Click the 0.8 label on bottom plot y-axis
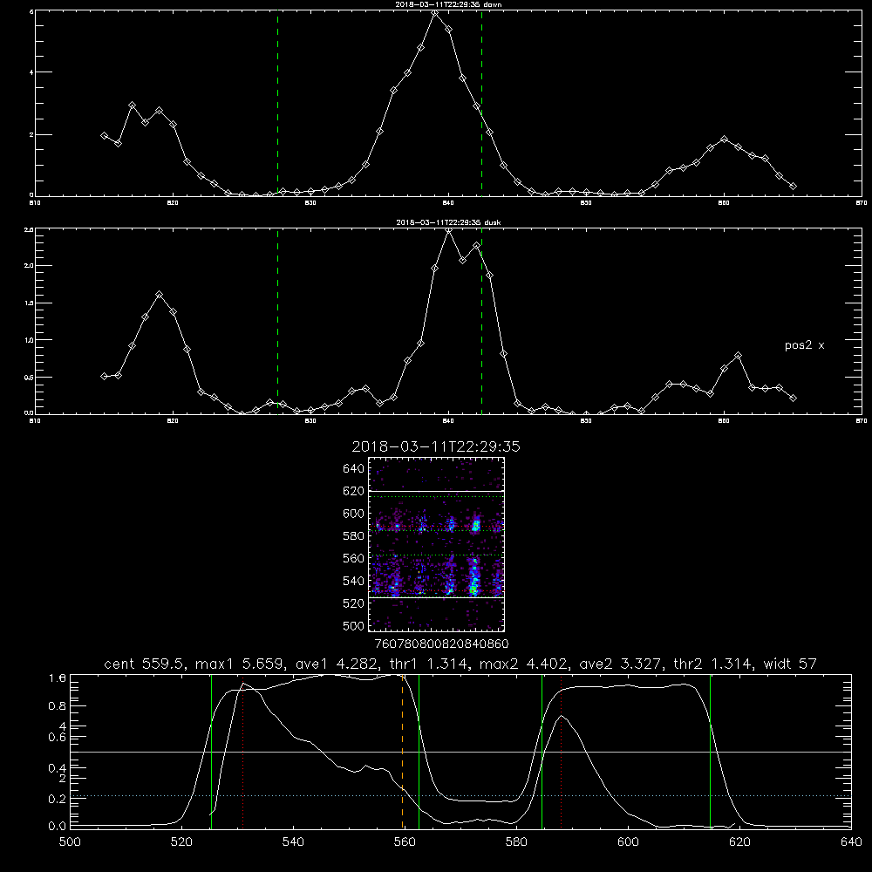This screenshot has width=872, height=872. pos(58,705)
